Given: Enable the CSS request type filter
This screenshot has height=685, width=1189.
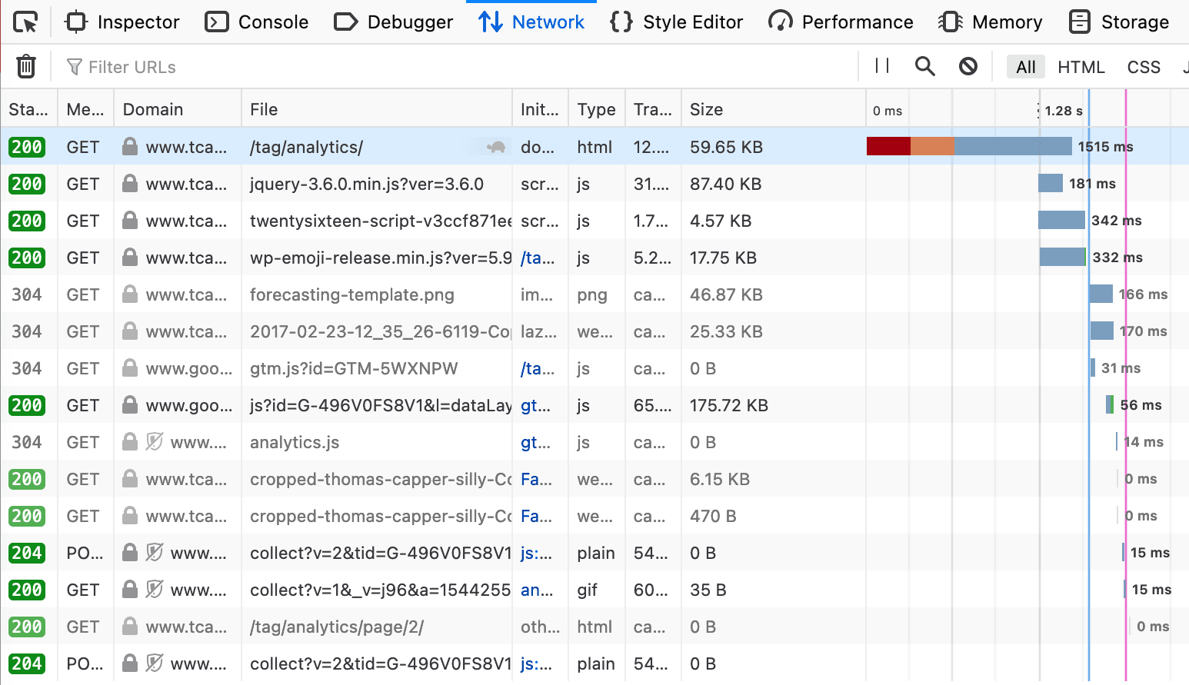Looking at the screenshot, I should tap(1144, 67).
